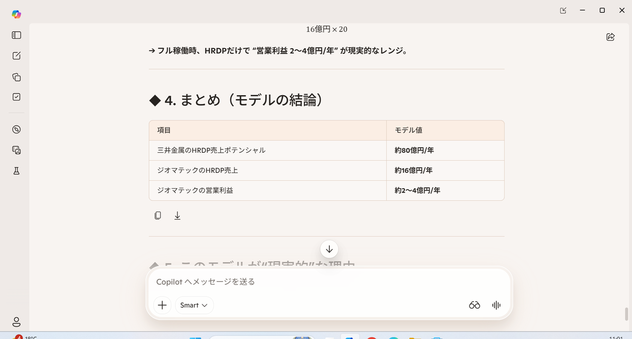Toggle the sidebar panel icon
This screenshot has width=632, height=339.
point(16,35)
